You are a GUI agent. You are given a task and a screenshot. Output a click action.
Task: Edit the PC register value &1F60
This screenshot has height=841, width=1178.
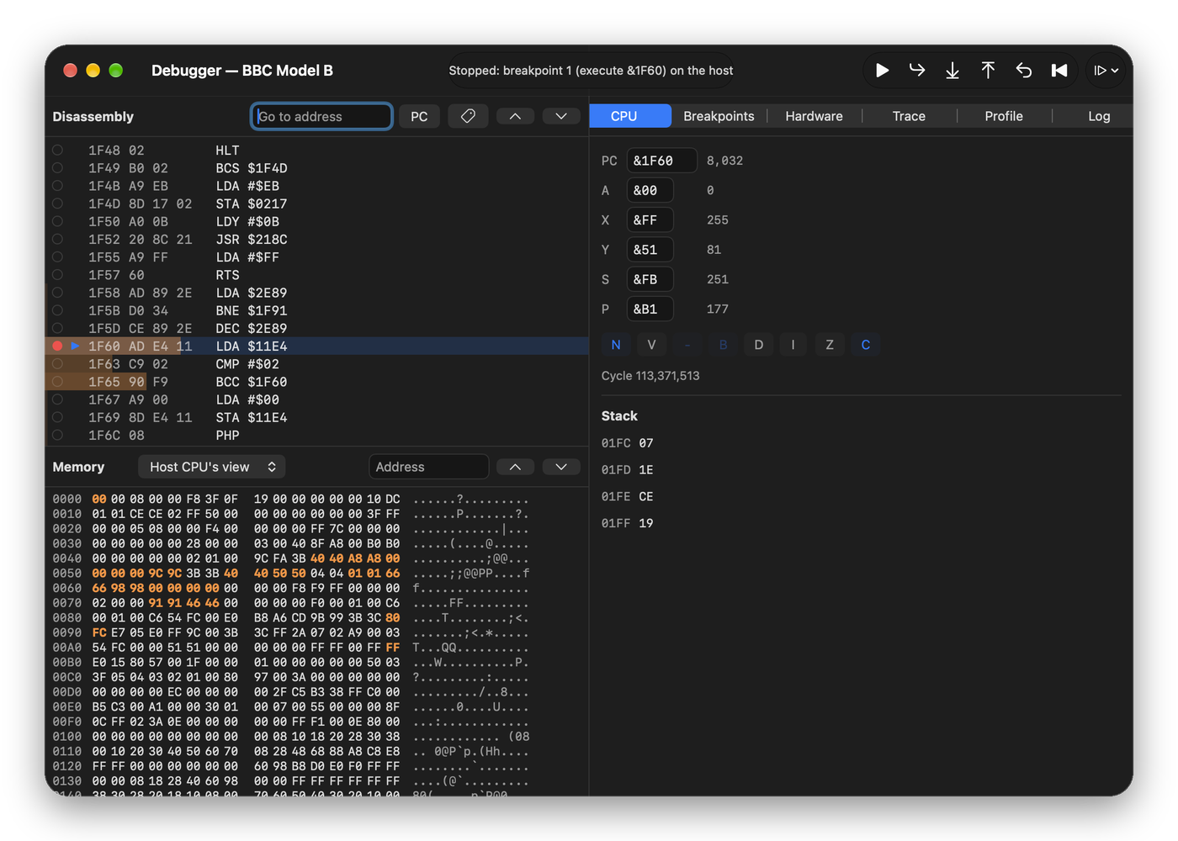pos(661,161)
